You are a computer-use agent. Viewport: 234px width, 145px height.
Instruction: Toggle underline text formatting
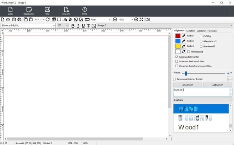pos(83,26)
